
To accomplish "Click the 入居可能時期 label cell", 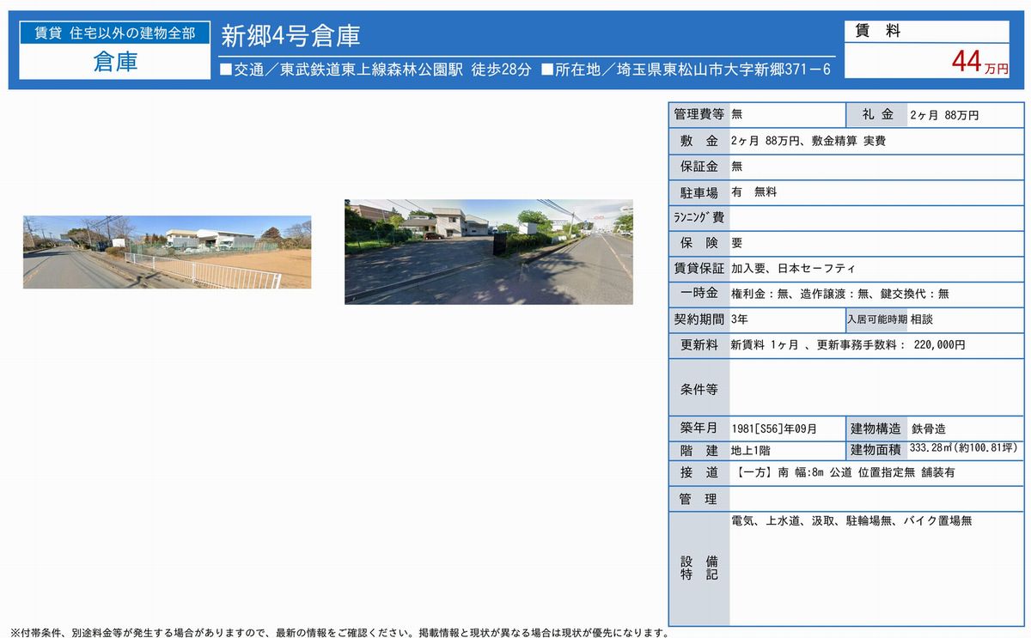I will [x=876, y=319].
